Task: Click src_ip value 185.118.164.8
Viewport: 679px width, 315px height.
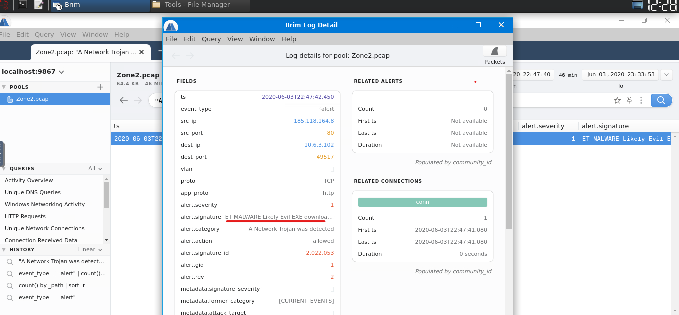Action: [314, 121]
